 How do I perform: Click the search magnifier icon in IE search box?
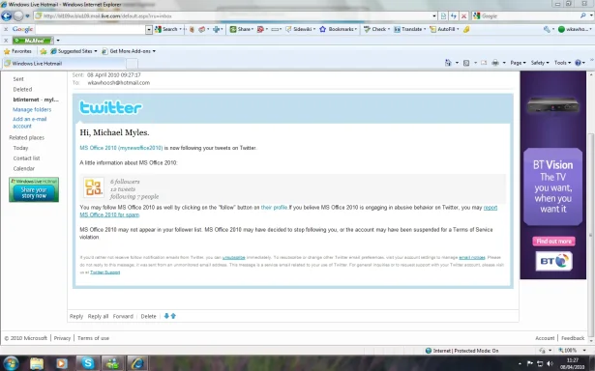[x=582, y=15]
